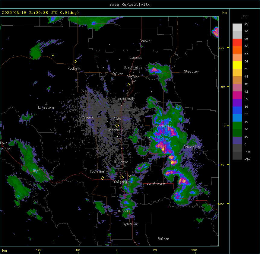
Task: Click the yellow diamond marker near Didsbury
Action: [117, 126]
